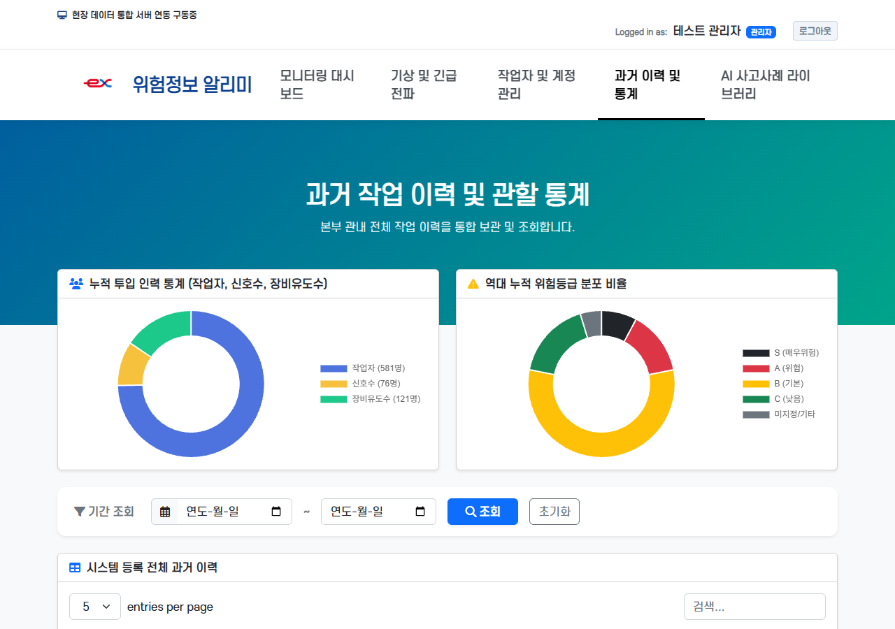Toggle 장비유도수 (121명) legend swatch

pyautogui.click(x=334, y=399)
